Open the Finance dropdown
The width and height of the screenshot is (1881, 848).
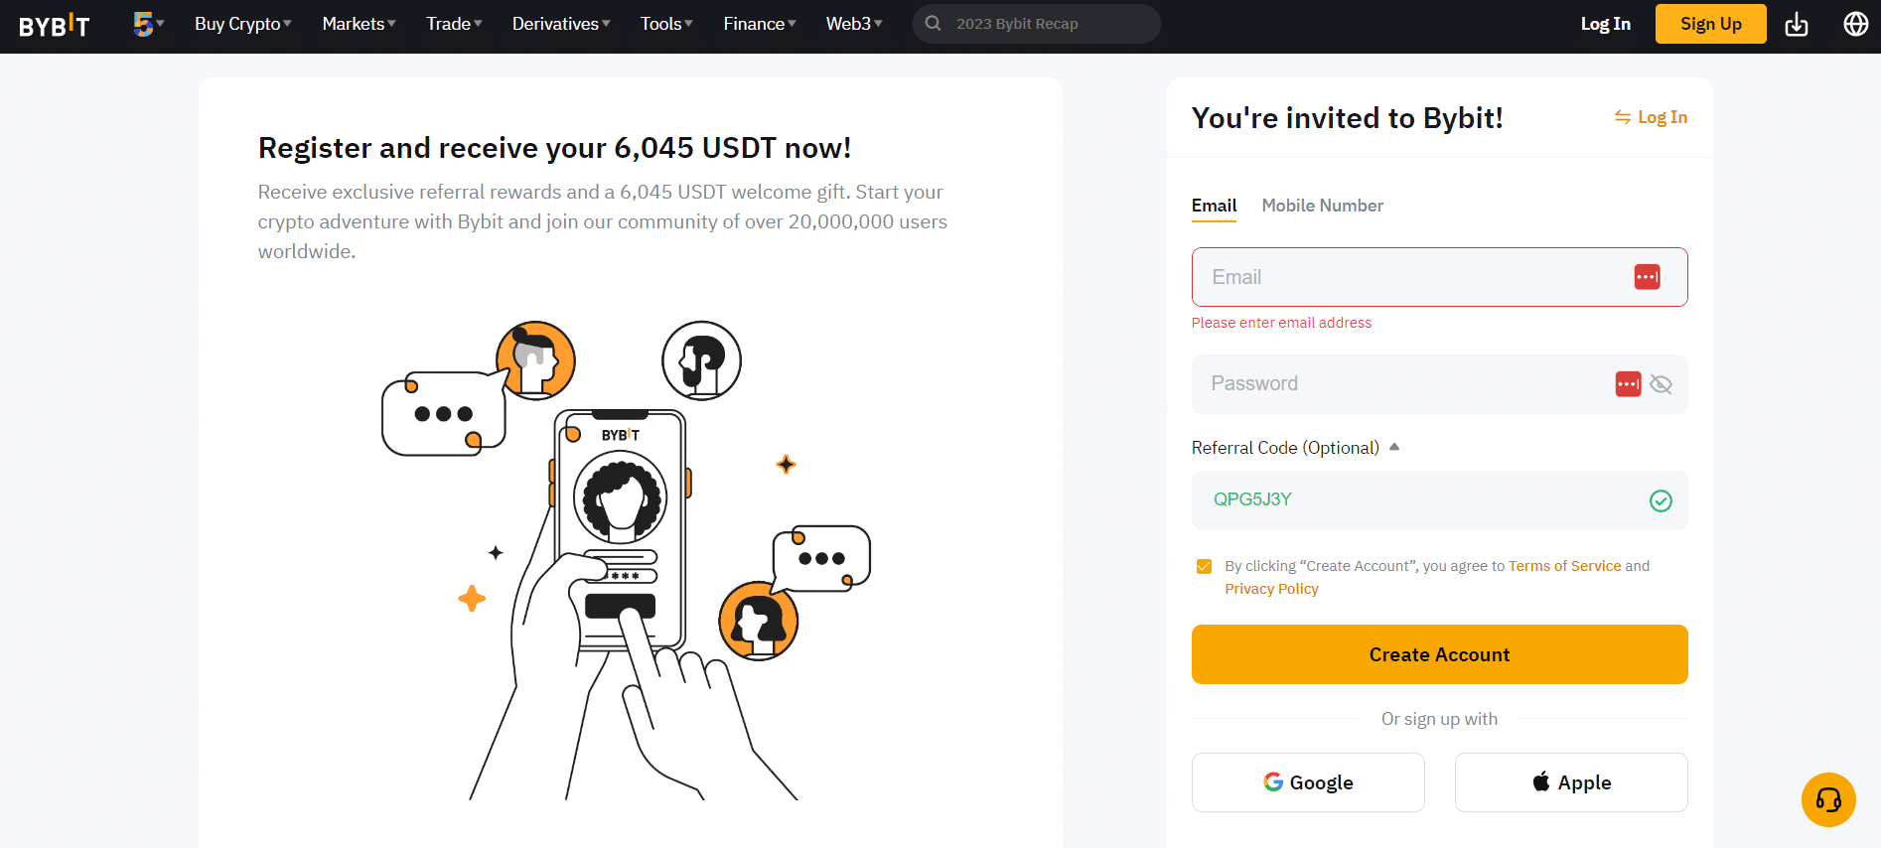pos(760,24)
